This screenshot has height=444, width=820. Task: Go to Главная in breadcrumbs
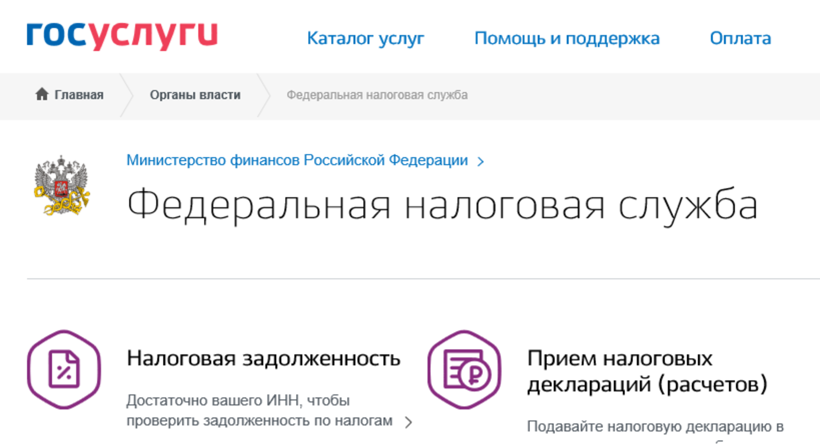click(x=79, y=95)
